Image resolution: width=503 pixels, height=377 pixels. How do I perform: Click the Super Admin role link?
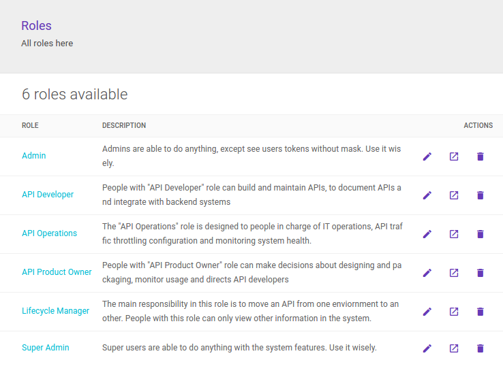[46, 348]
